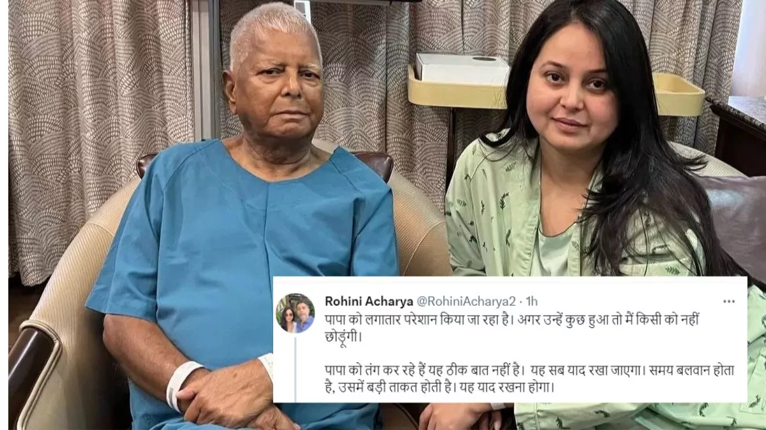Screen dimensions: 766x430
Task: Click the @RohiniAcharya2 handle
Action: (x=469, y=301)
